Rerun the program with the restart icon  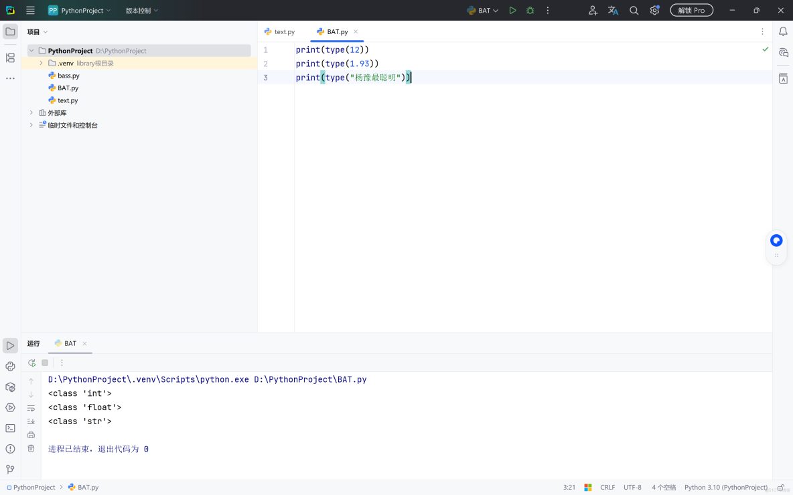click(31, 362)
